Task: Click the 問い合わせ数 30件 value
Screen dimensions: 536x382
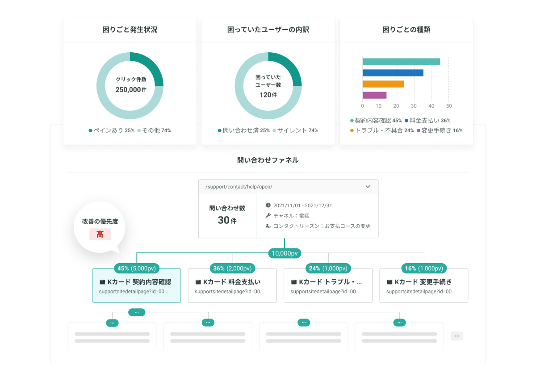Action: 227,220
